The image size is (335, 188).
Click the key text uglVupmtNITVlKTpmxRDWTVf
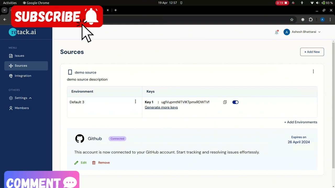click(x=185, y=102)
